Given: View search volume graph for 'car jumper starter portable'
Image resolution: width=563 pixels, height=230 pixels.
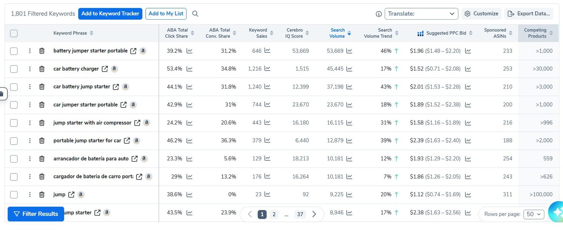Looking at the screenshot, I should 349,105.
